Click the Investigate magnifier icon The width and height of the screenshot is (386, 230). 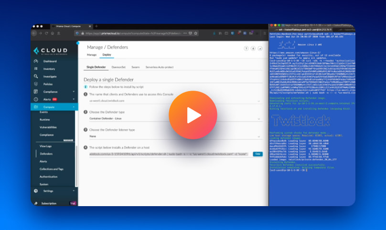pyautogui.click(x=36, y=76)
